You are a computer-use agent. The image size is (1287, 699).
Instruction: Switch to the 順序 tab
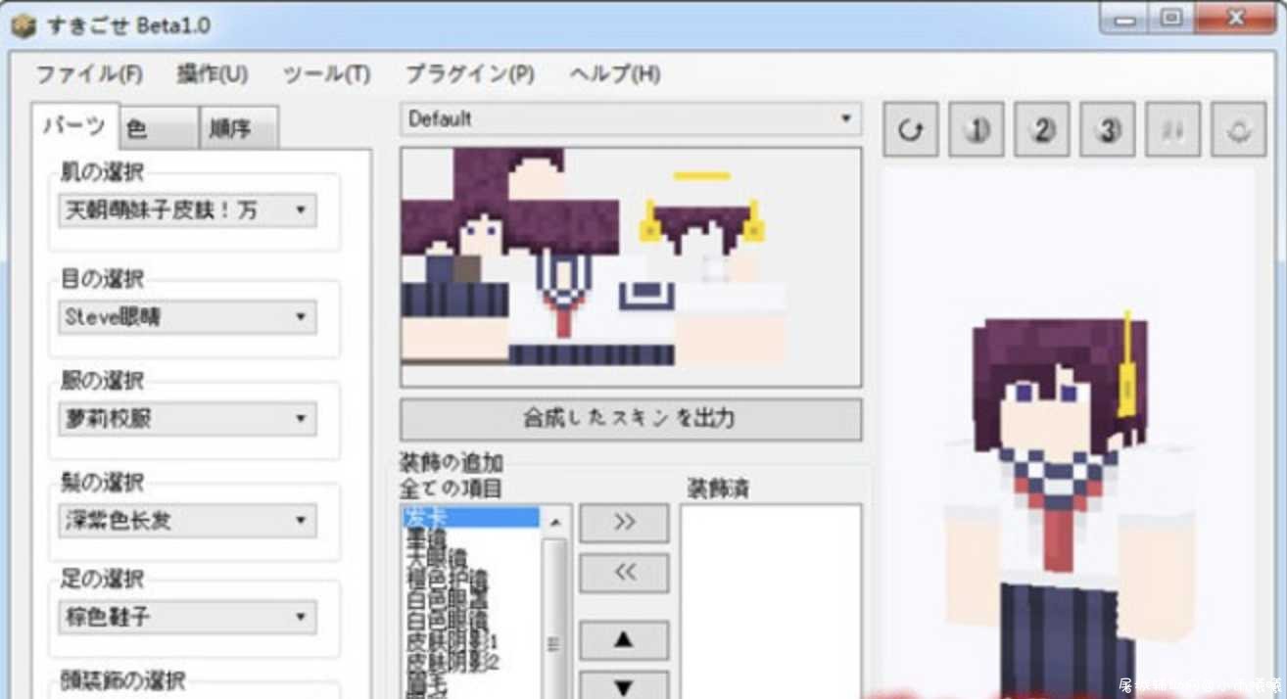(239, 128)
